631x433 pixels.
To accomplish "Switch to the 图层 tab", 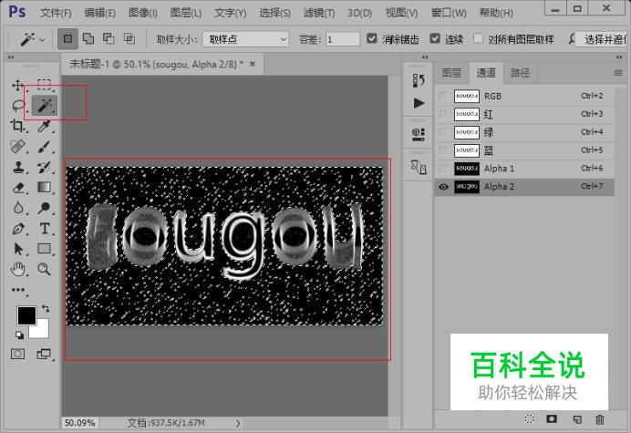I will click(x=451, y=73).
